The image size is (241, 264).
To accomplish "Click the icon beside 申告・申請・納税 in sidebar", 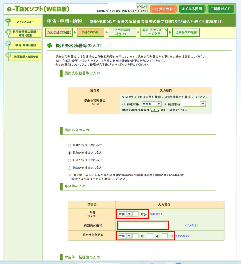I will tap(8, 44).
